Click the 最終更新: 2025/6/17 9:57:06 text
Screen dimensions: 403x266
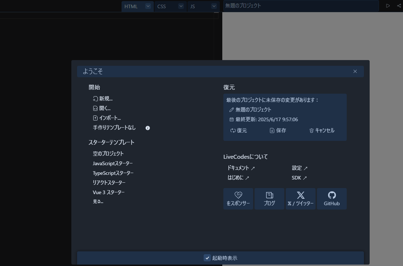(267, 119)
